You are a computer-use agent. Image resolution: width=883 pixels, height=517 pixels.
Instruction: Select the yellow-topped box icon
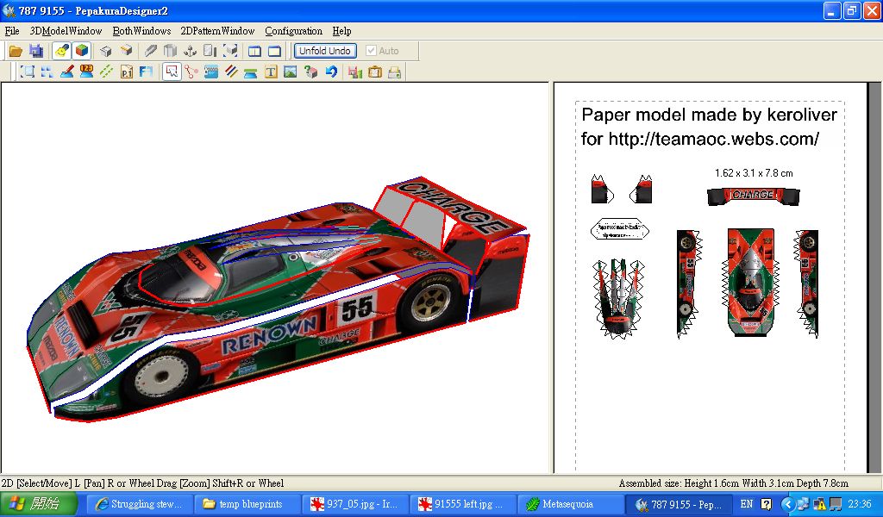point(126,51)
